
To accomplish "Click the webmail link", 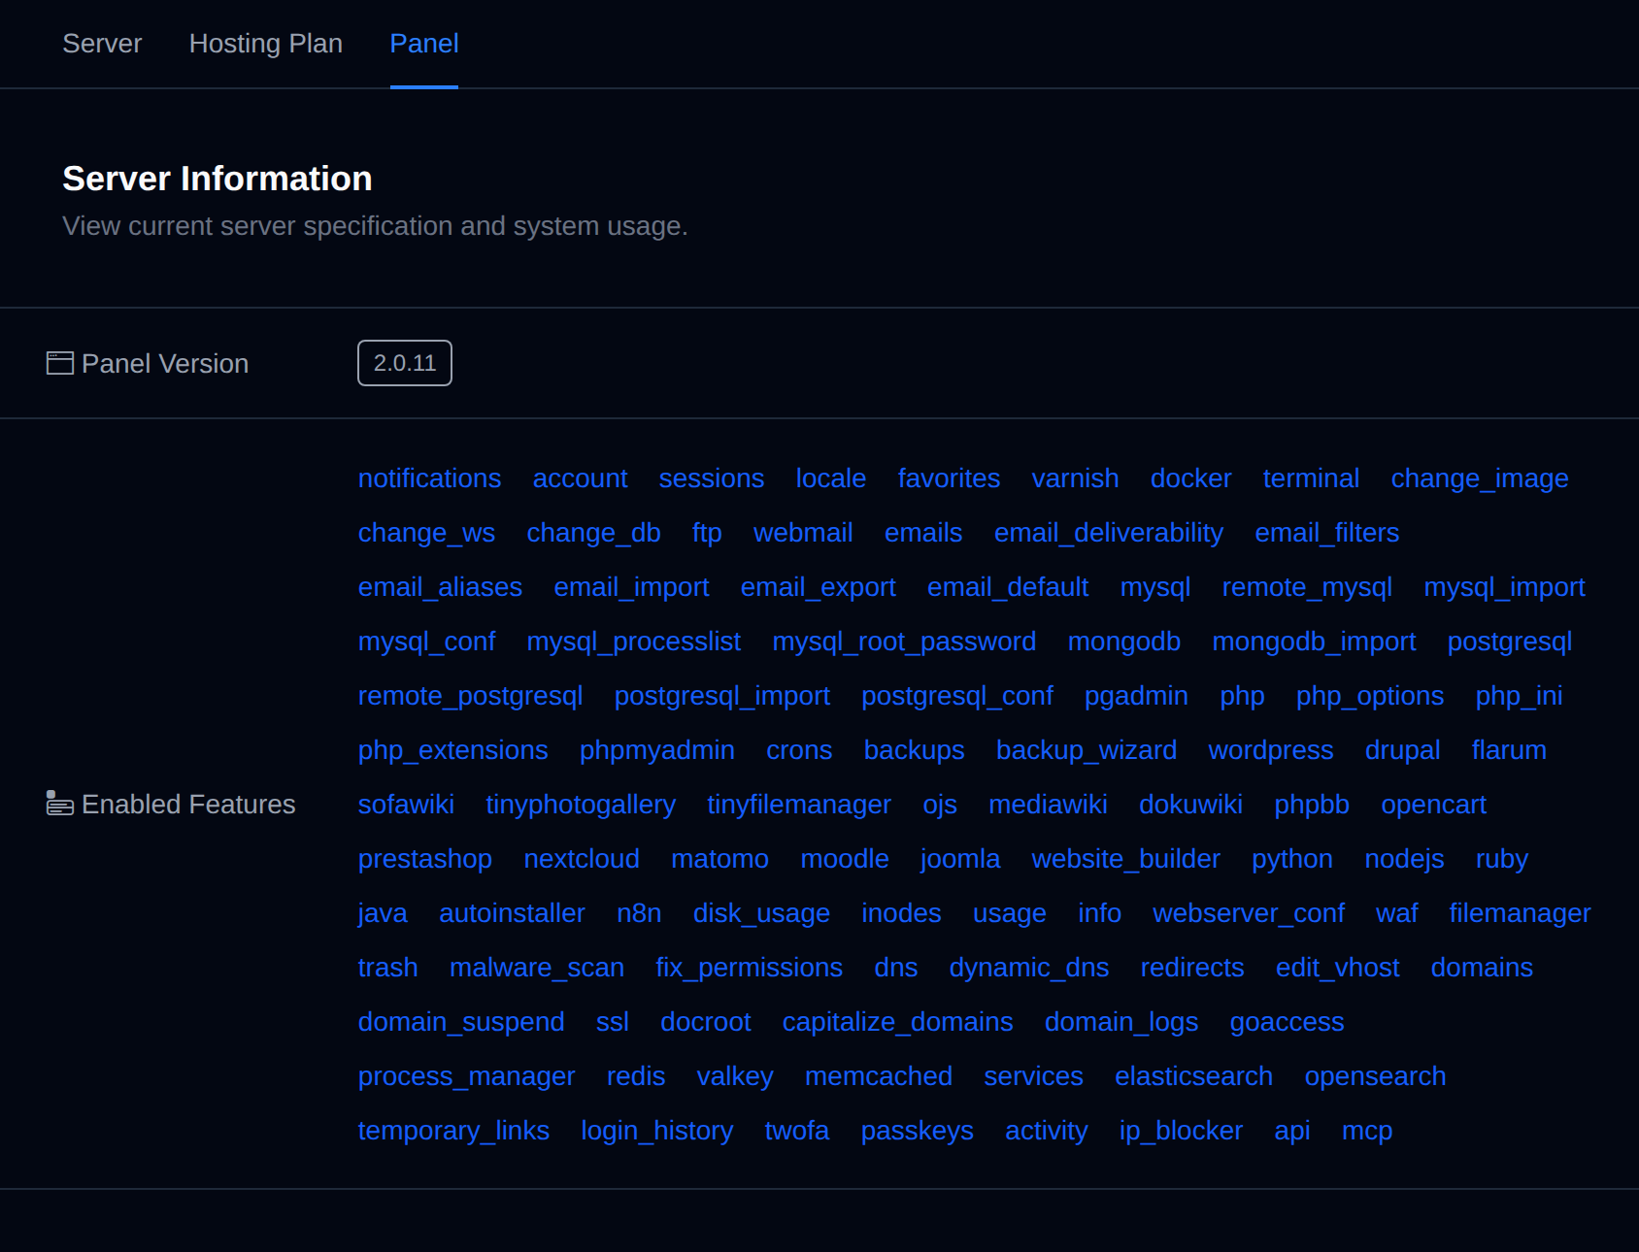I will [x=803, y=533].
